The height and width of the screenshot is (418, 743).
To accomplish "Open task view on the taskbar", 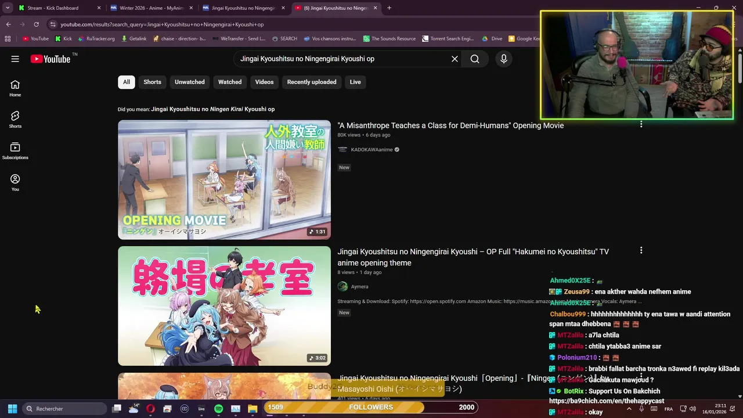I will point(117,409).
